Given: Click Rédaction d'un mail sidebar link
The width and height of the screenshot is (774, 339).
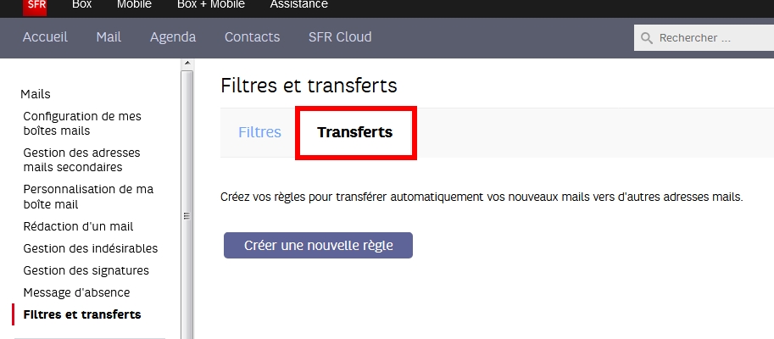Looking at the screenshot, I should tap(78, 226).
